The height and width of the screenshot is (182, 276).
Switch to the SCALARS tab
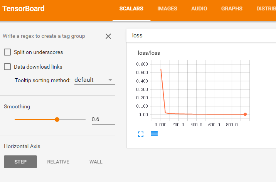pyautogui.click(x=131, y=8)
